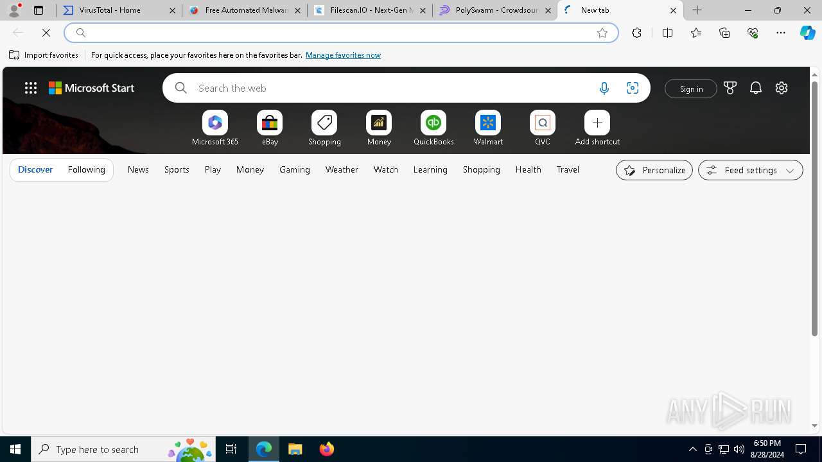Screen dimensions: 822x462
Task: Open Settings and more menu
Action: [781, 33]
